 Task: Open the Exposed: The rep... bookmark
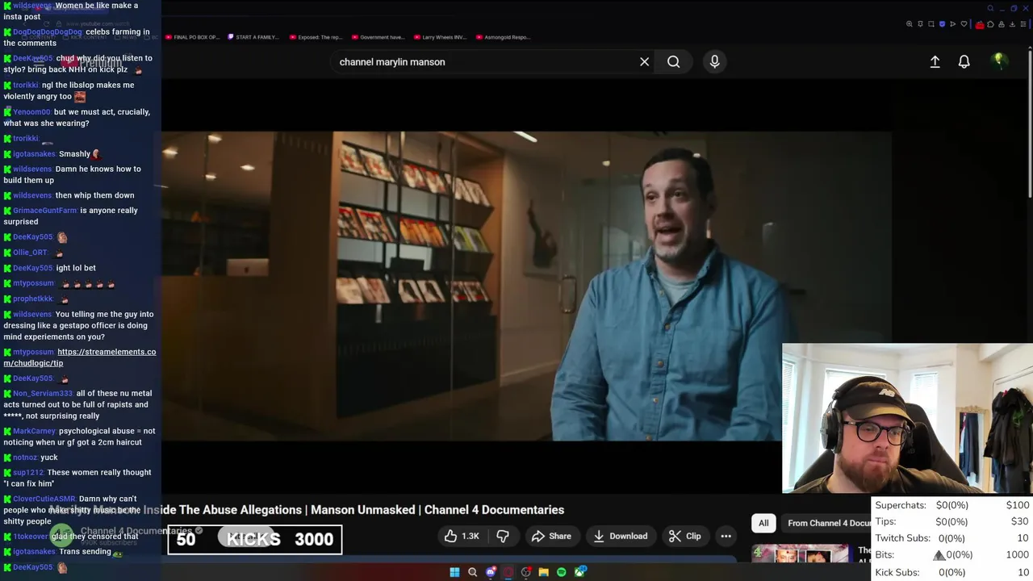[316, 37]
